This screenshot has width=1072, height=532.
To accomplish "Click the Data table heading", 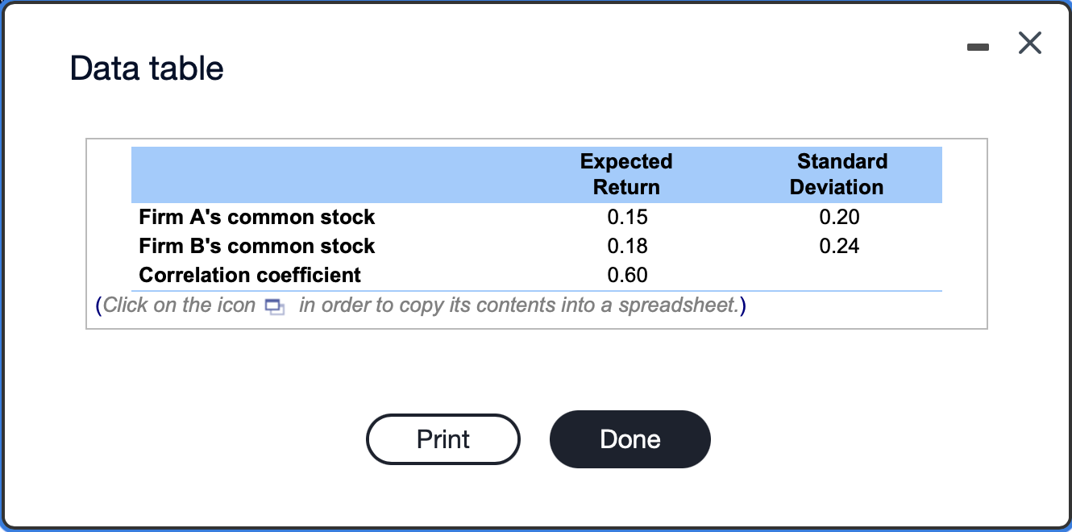I will (146, 69).
